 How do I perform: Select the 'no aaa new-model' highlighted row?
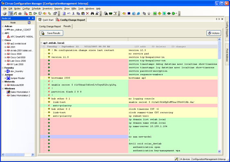[x=129, y=137]
